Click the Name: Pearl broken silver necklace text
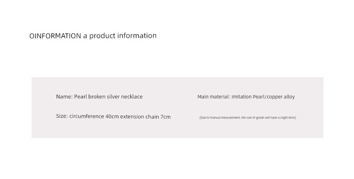The height and width of the screenshot is (179, 354). [99, 97]
